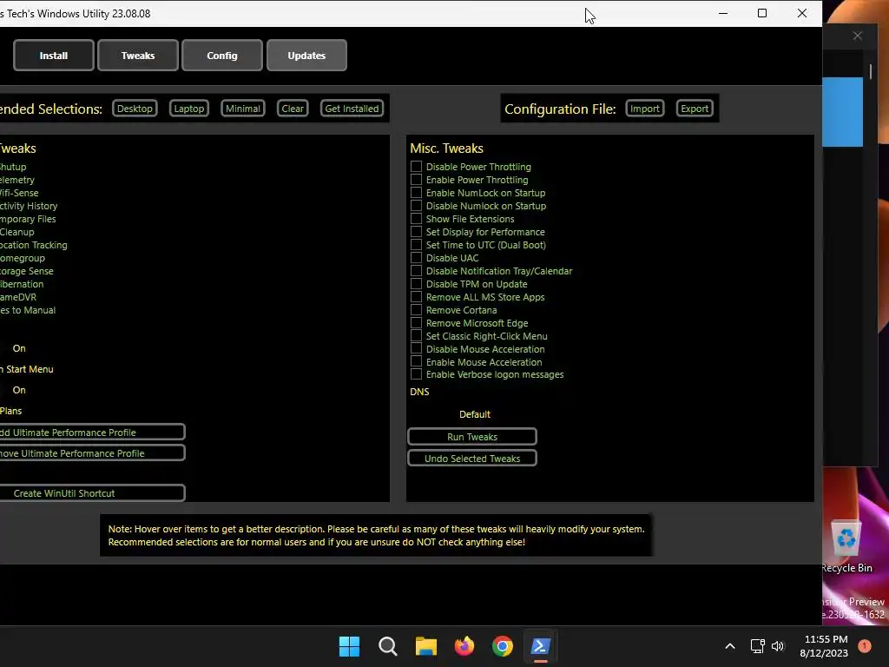The image size is (889, 667).
Task: Open clock showing 11:55 PM
Action: [825, 646]
